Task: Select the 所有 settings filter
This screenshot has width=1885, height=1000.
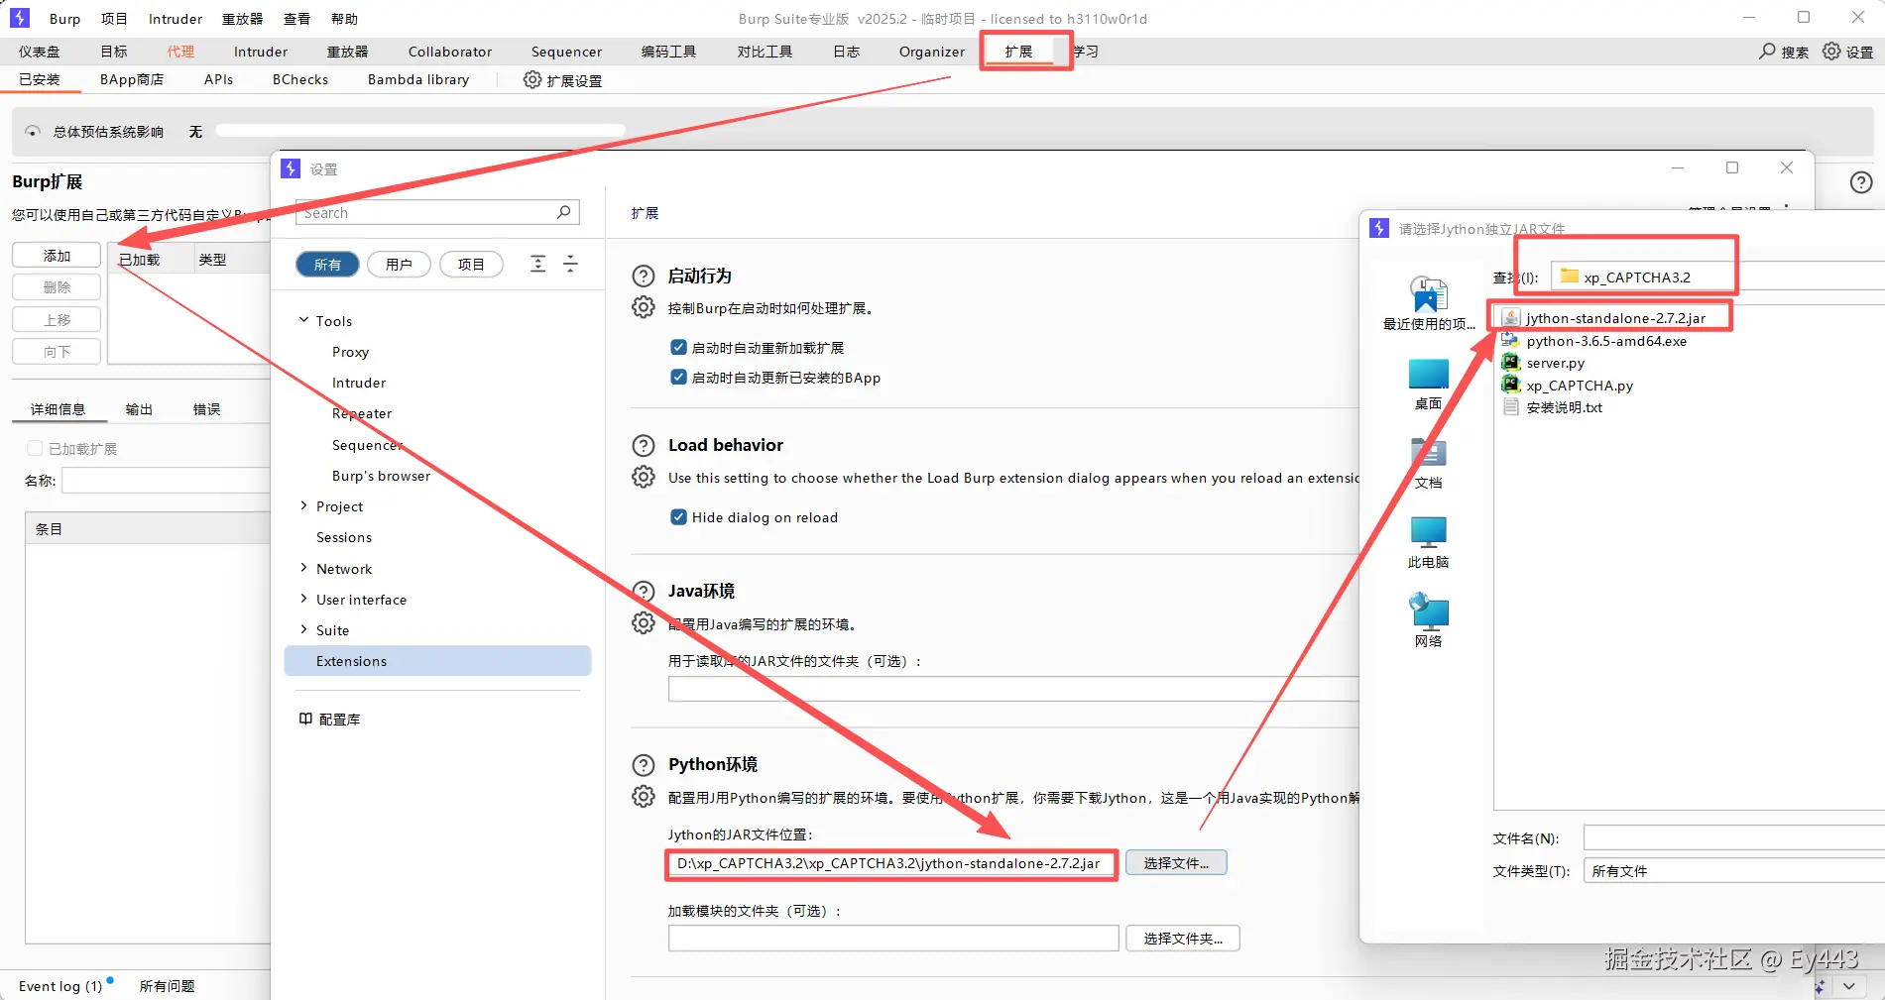Action: click(x=327, y=264)
